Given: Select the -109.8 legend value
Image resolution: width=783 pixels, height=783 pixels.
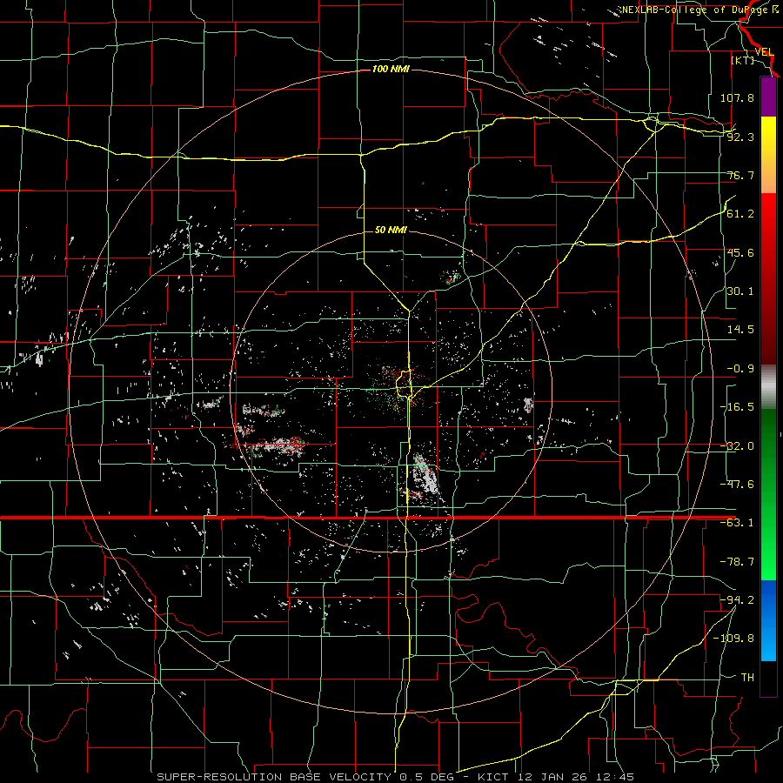Looking at the screenshot, I should [733, 639].
